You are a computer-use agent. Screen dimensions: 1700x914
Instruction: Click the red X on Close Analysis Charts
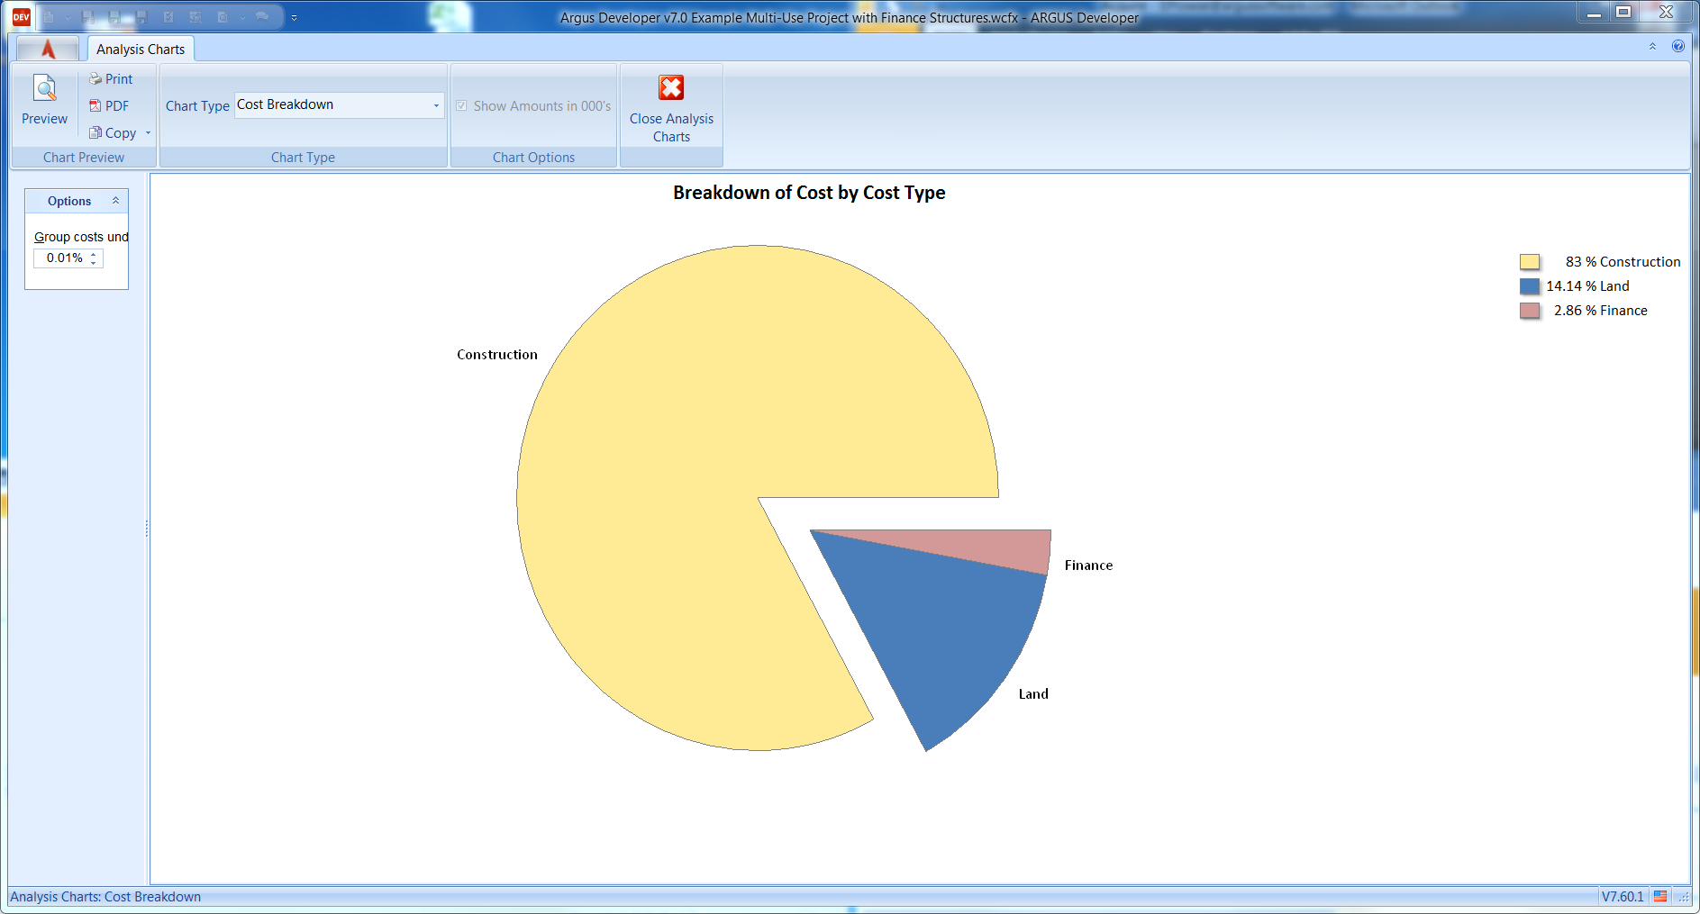[x=671, y=87]
